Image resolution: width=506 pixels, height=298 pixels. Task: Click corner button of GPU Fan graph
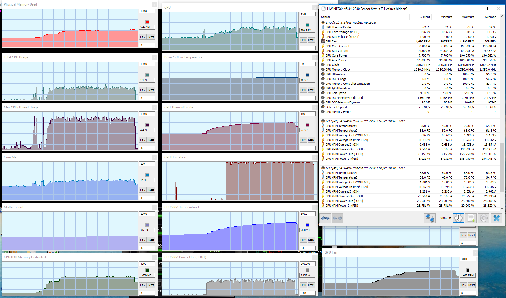tap(475, 253)
